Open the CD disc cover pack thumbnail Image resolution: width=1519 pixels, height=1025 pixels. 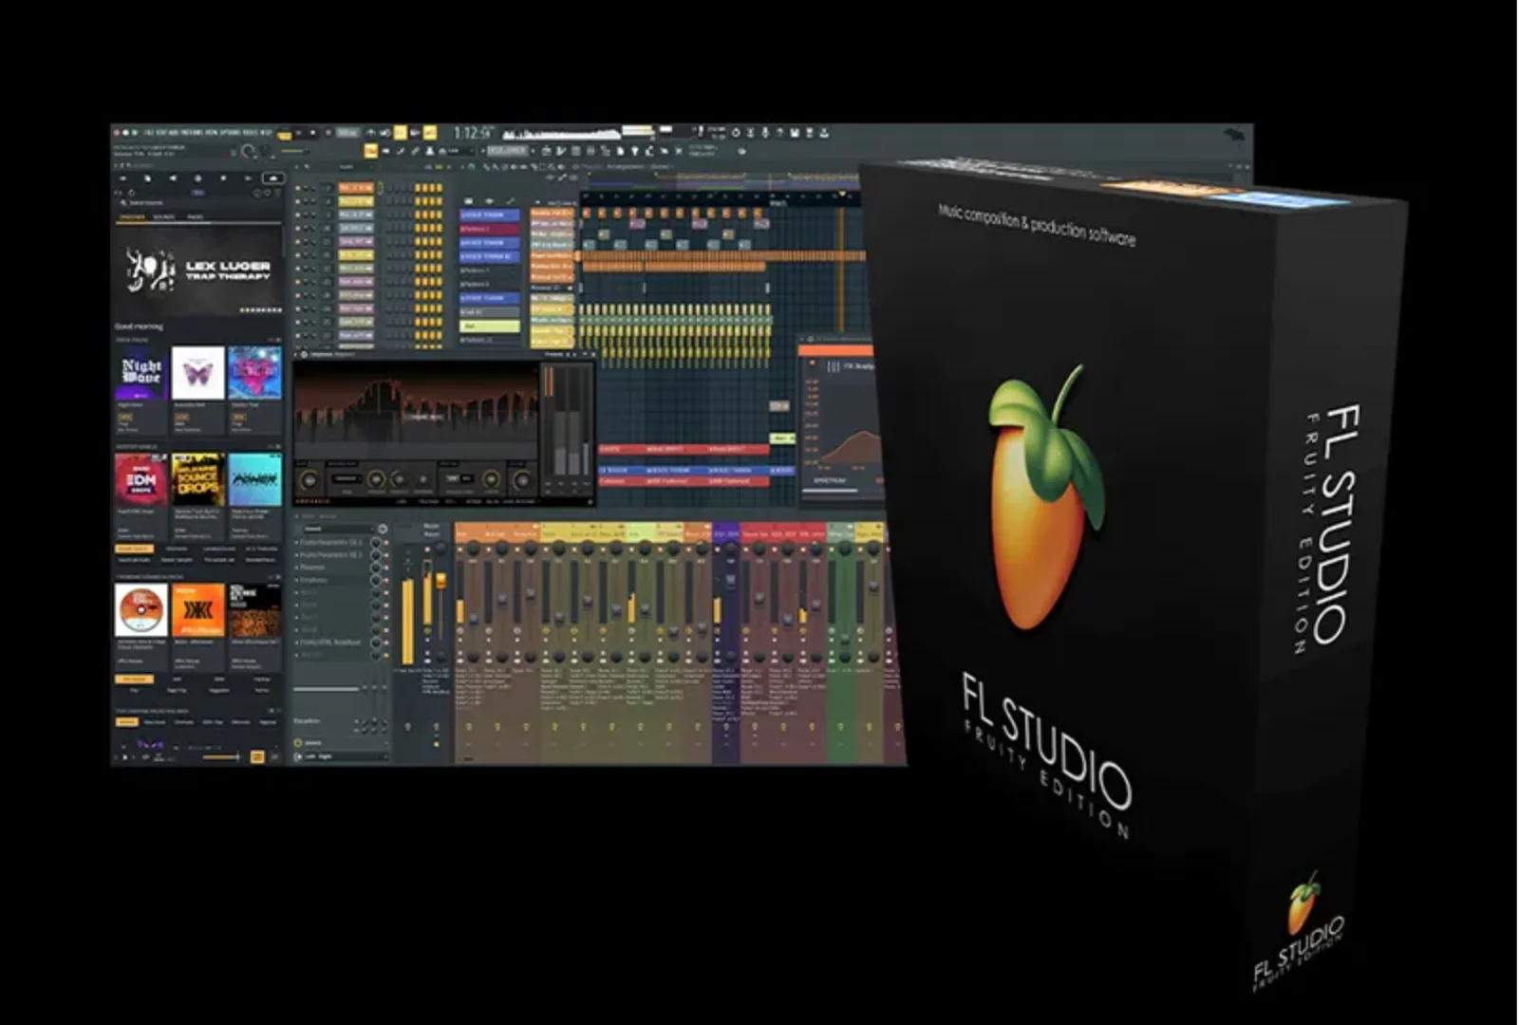coord(141,608)
